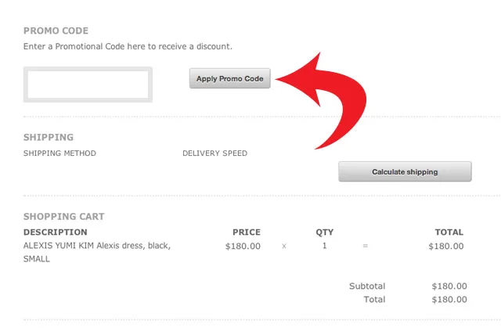Click the Subtotal label
Image resolution: width=501 pixels, height=335 pixels.
coord(367,286)
